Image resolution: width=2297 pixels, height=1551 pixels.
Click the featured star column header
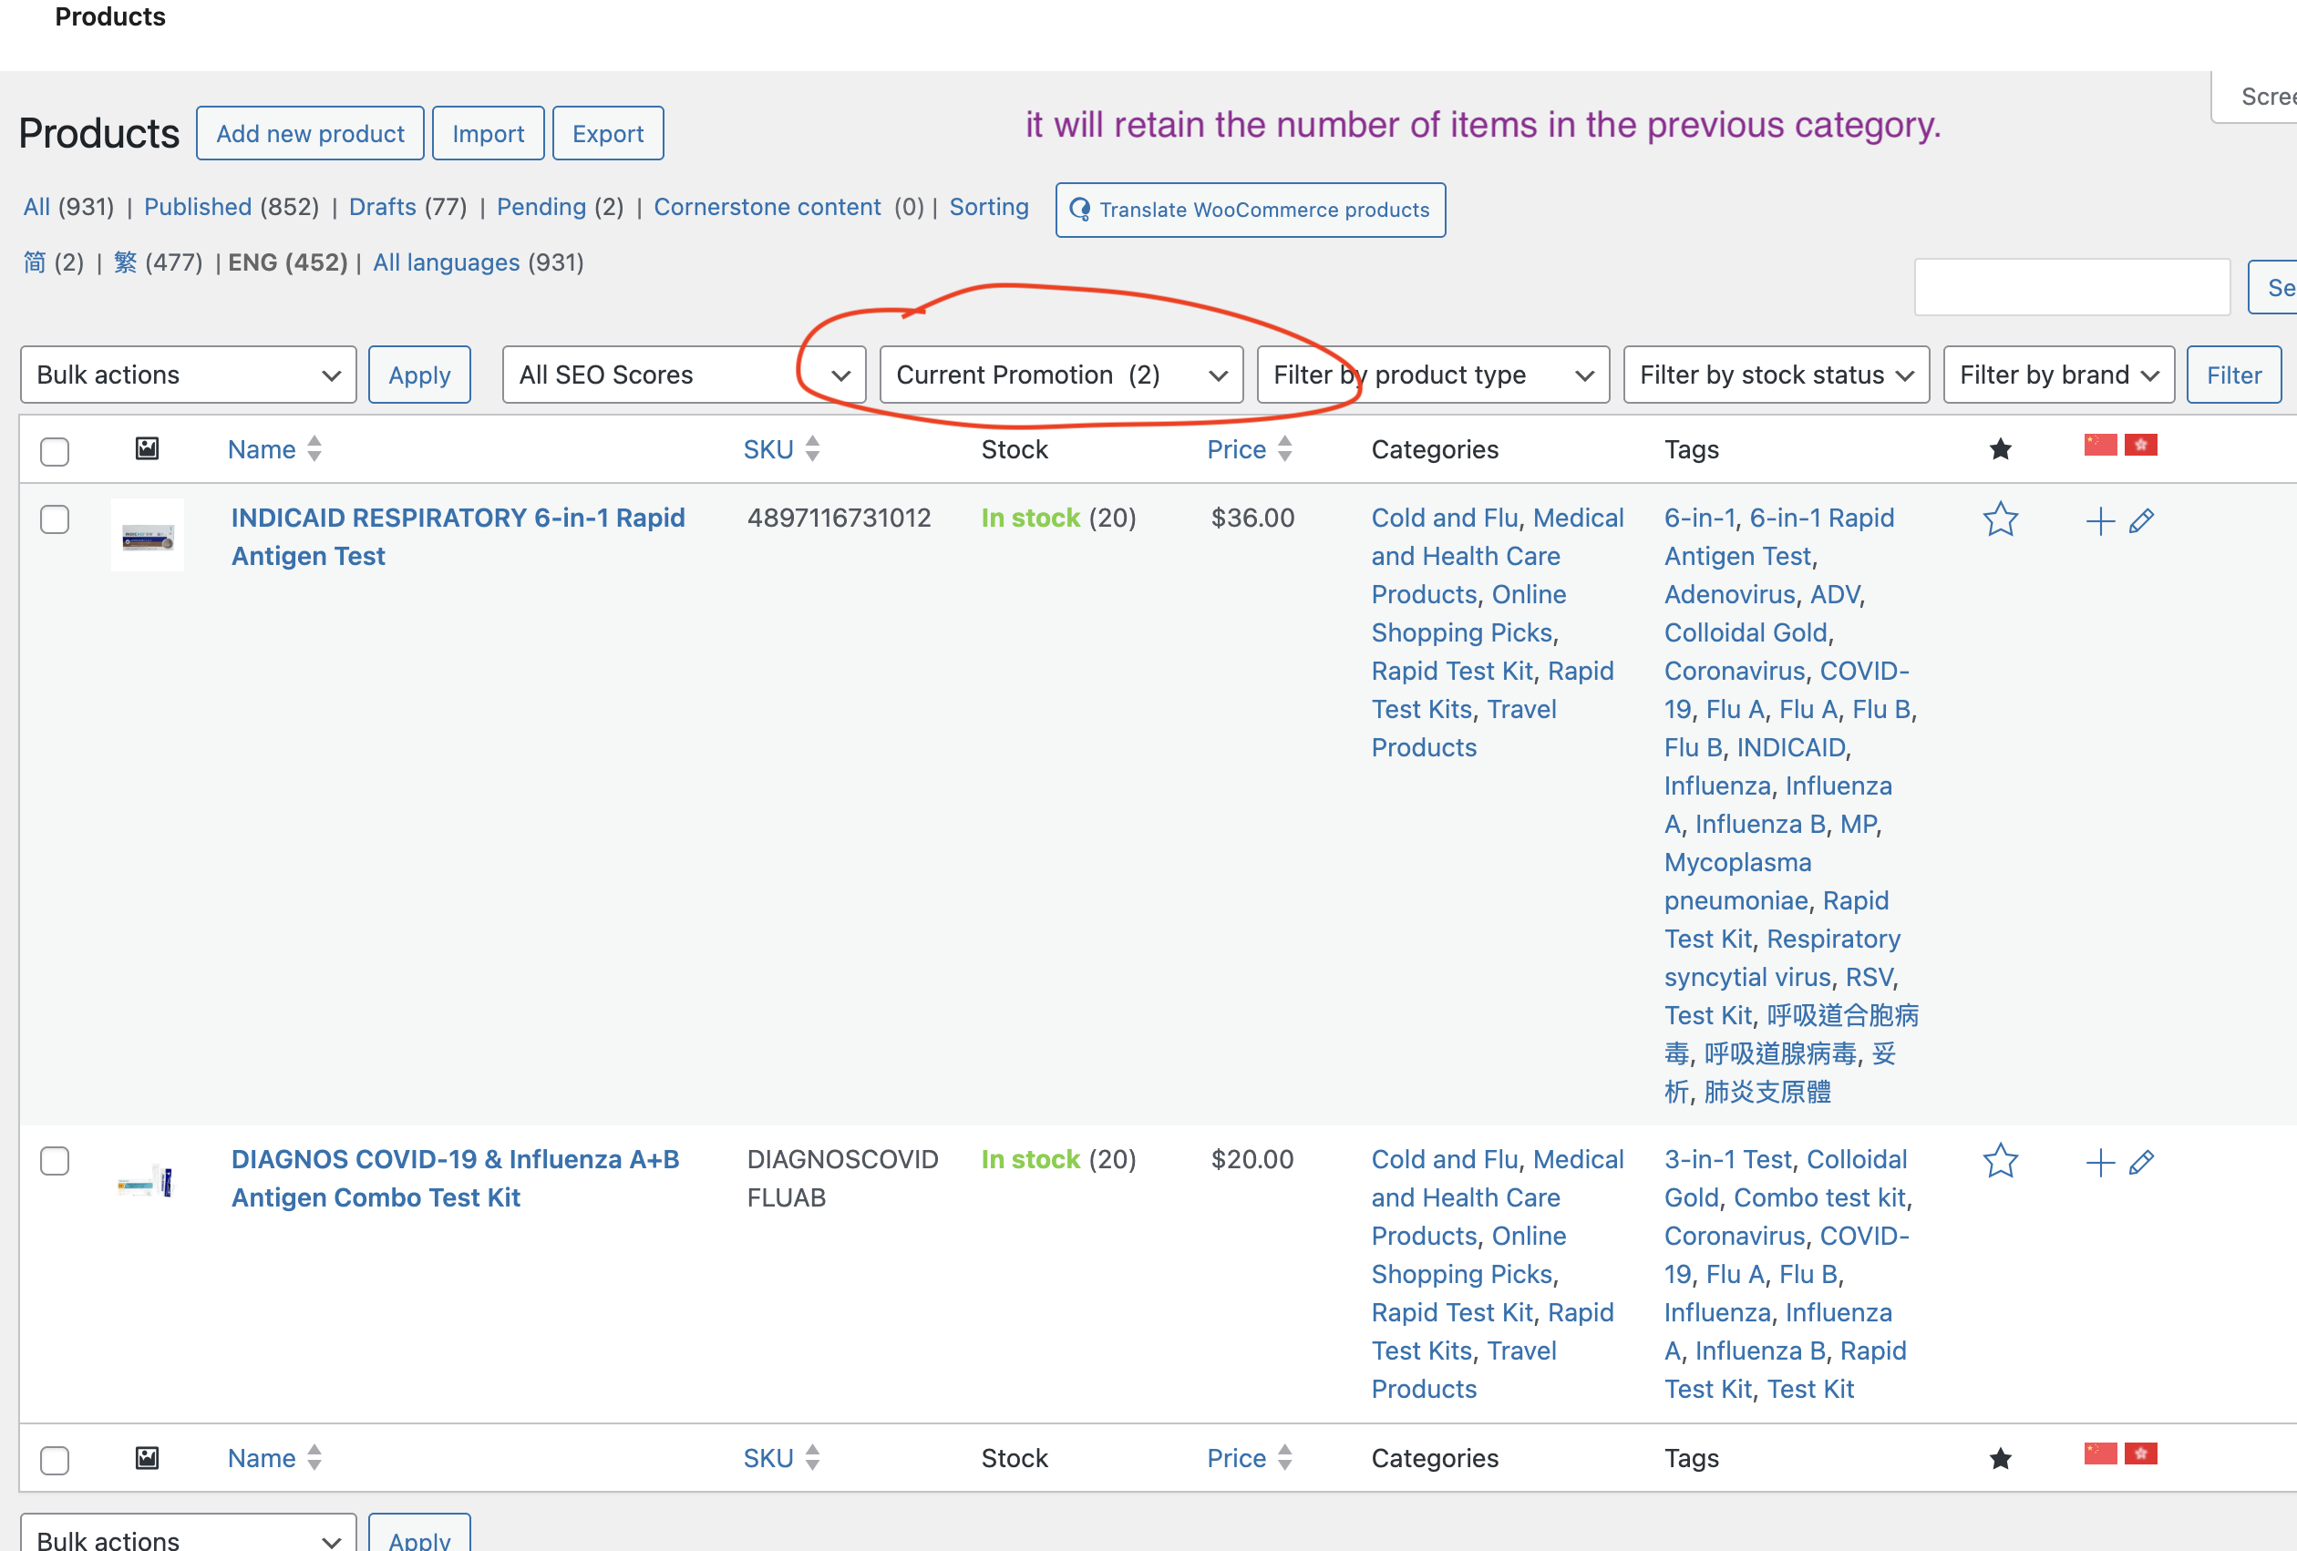tap(2000, 449)
